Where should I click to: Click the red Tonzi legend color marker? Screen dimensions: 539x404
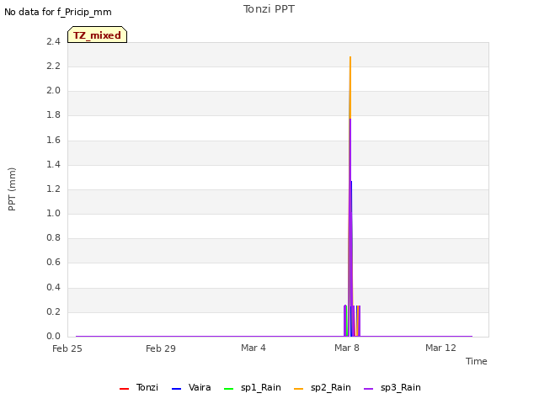124,389
